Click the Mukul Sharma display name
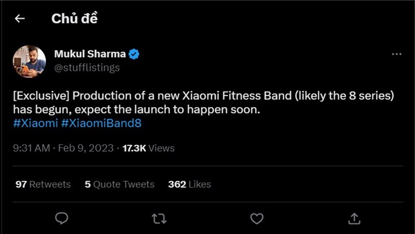The height and width of the screenshot is (234, 415). [x=90, y=54]
